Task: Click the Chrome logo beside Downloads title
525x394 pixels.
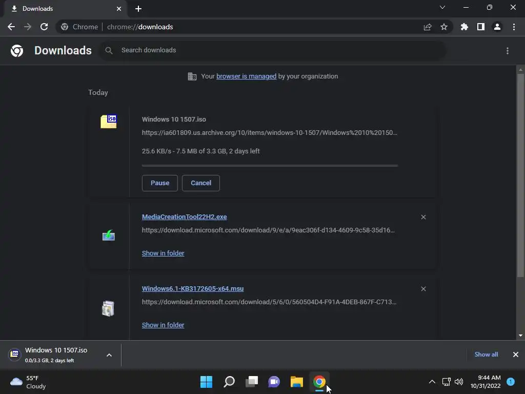Action: [x=17, y=51]
